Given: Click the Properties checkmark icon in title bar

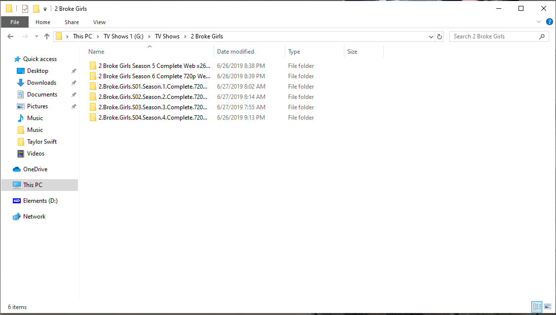Looking at the screenshot, I should click(25, 9).
